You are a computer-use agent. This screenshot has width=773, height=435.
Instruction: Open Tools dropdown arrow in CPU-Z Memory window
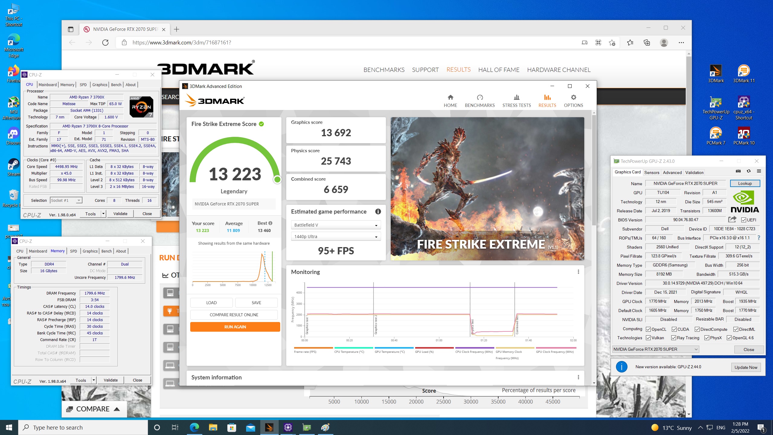(94, 380)
